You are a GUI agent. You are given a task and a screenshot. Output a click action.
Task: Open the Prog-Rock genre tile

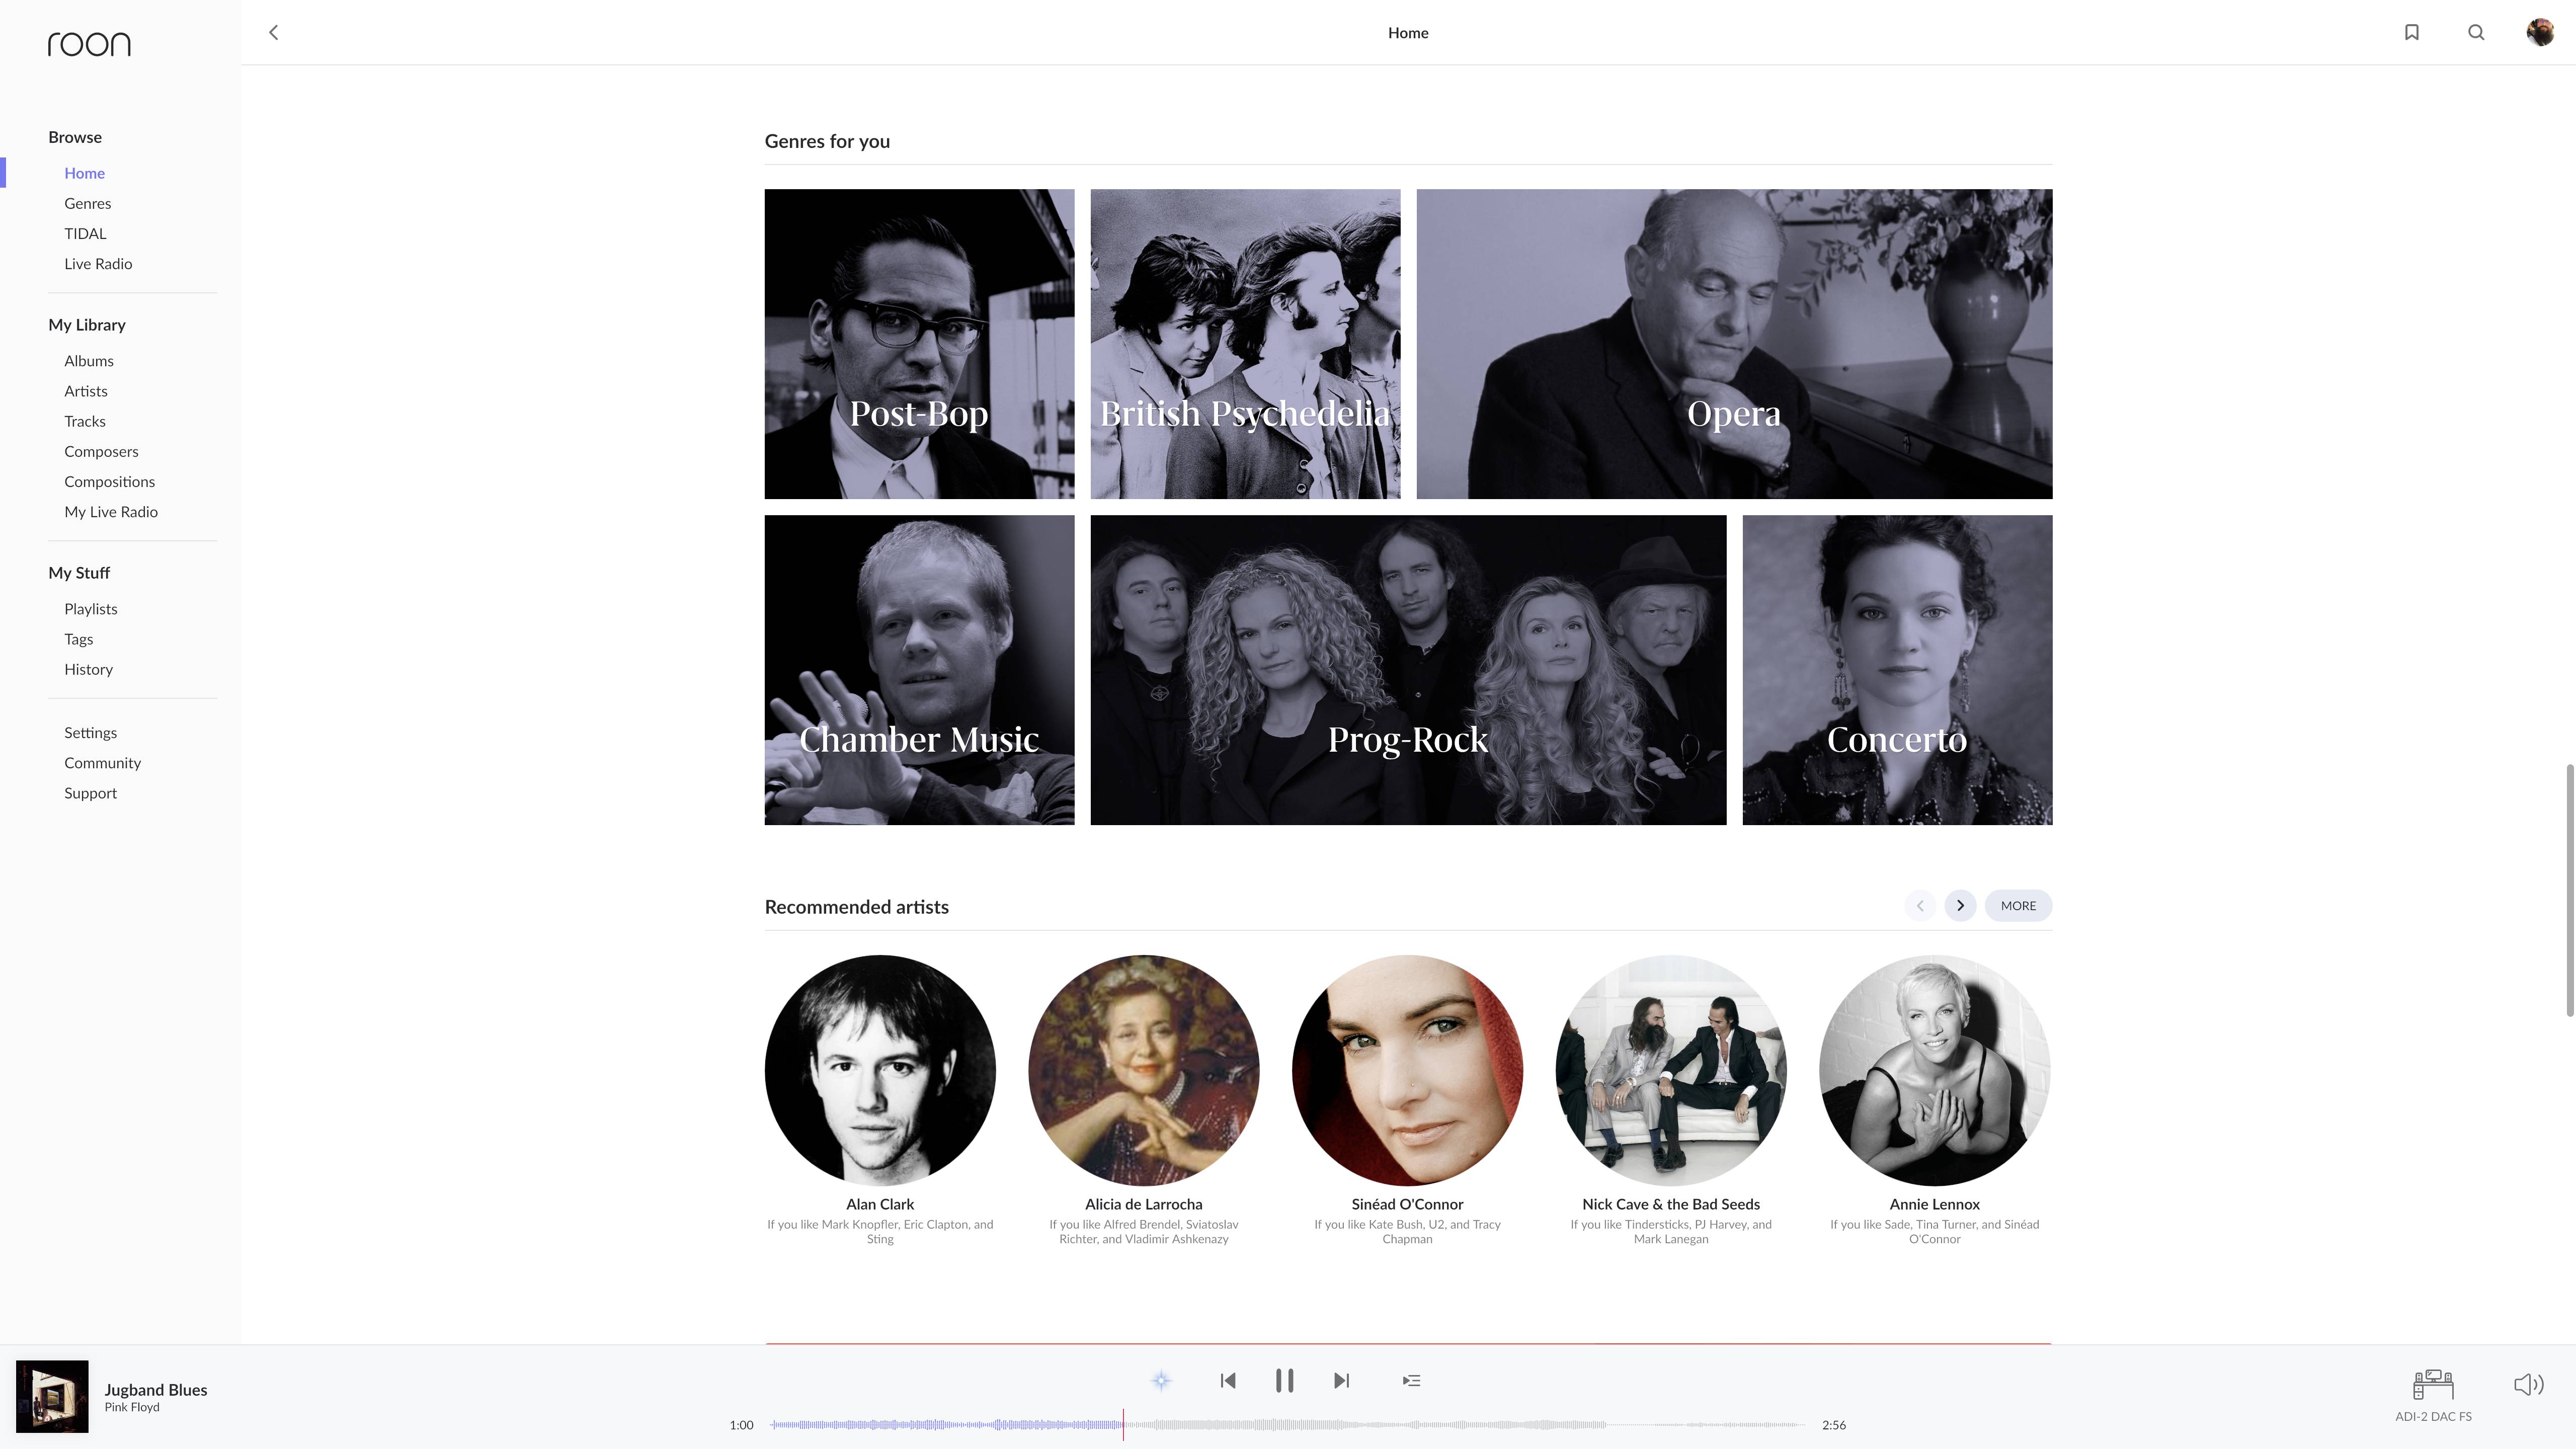(x=1408, y=669)
